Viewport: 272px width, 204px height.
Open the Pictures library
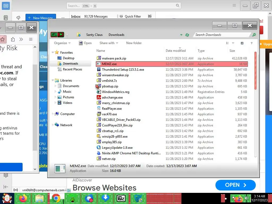point(68,97)
